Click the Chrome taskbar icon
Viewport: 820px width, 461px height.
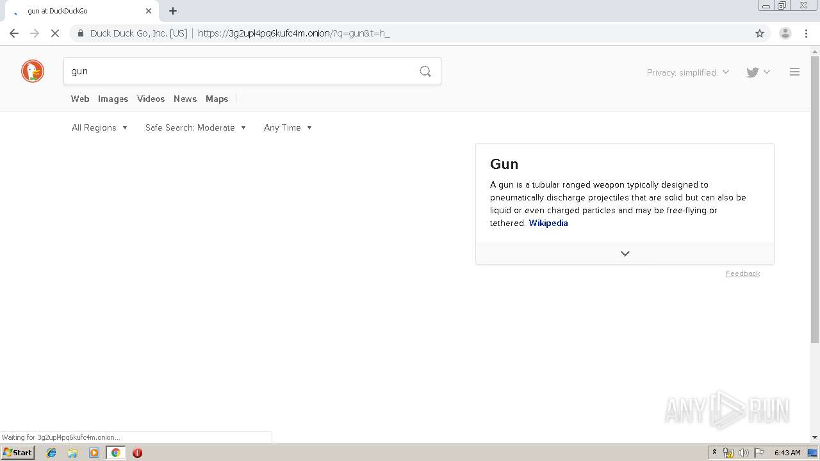coord(115,453)
